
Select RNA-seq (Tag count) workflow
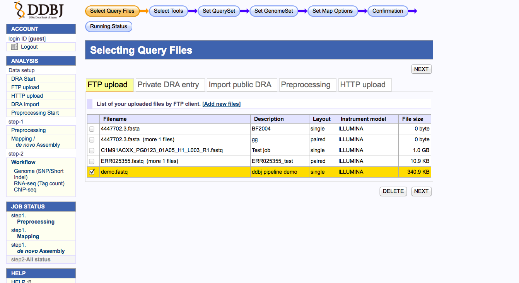point(39,183)
